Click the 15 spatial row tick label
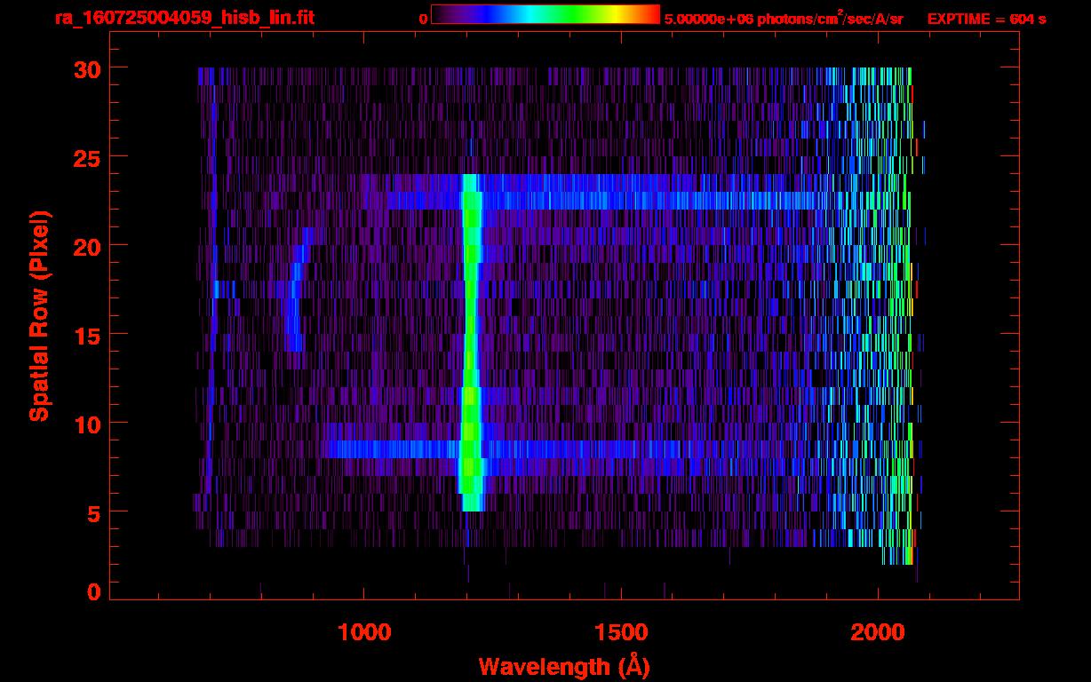1091x682 pixels. point(87,335)
